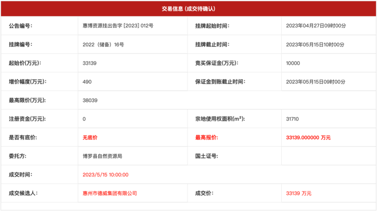The image size is (377, 211).
Task: Click the empty 国土证号 value cell
Action: (x=328, y=156)
